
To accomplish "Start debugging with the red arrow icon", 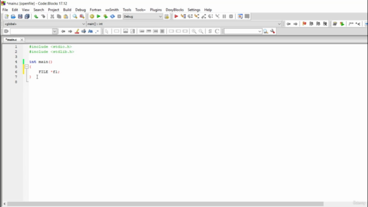I will pos(177,17).
